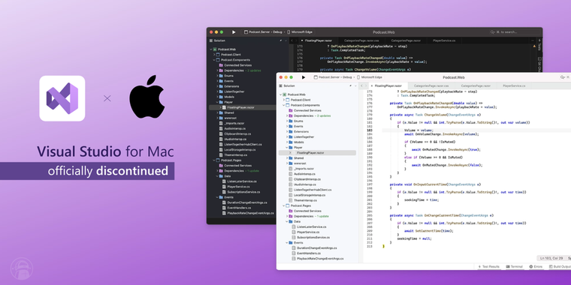Open PlayerService.cs file in dark window tree

[237, 187]
